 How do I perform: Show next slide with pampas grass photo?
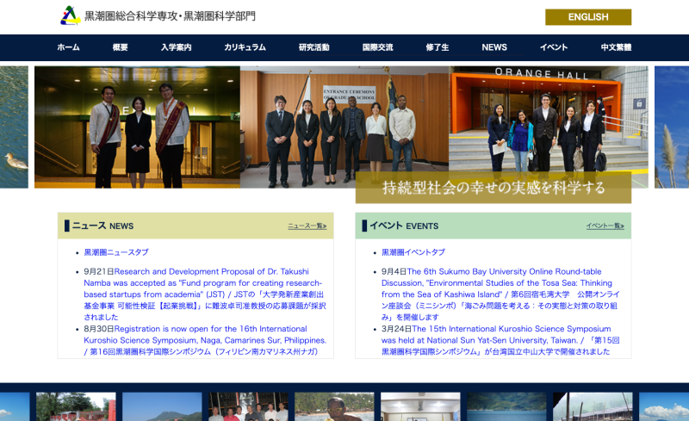tap(672, 127)
